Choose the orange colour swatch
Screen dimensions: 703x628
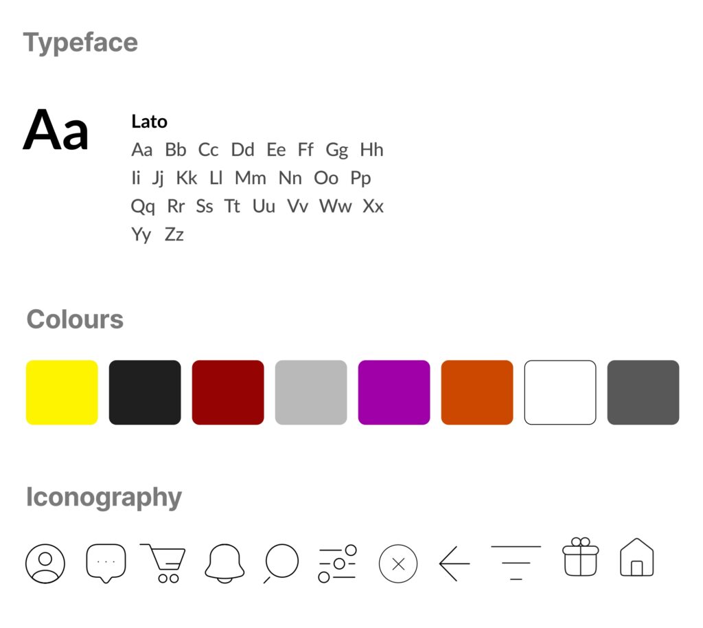click(477, 392)
